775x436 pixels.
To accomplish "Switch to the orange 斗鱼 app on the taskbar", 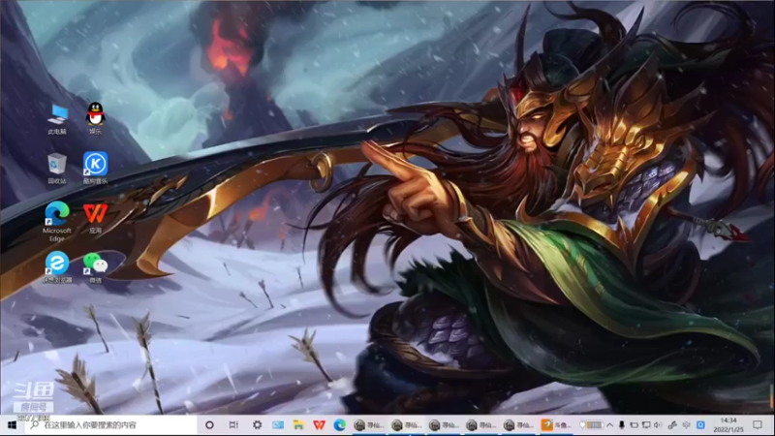I will 555,425.
